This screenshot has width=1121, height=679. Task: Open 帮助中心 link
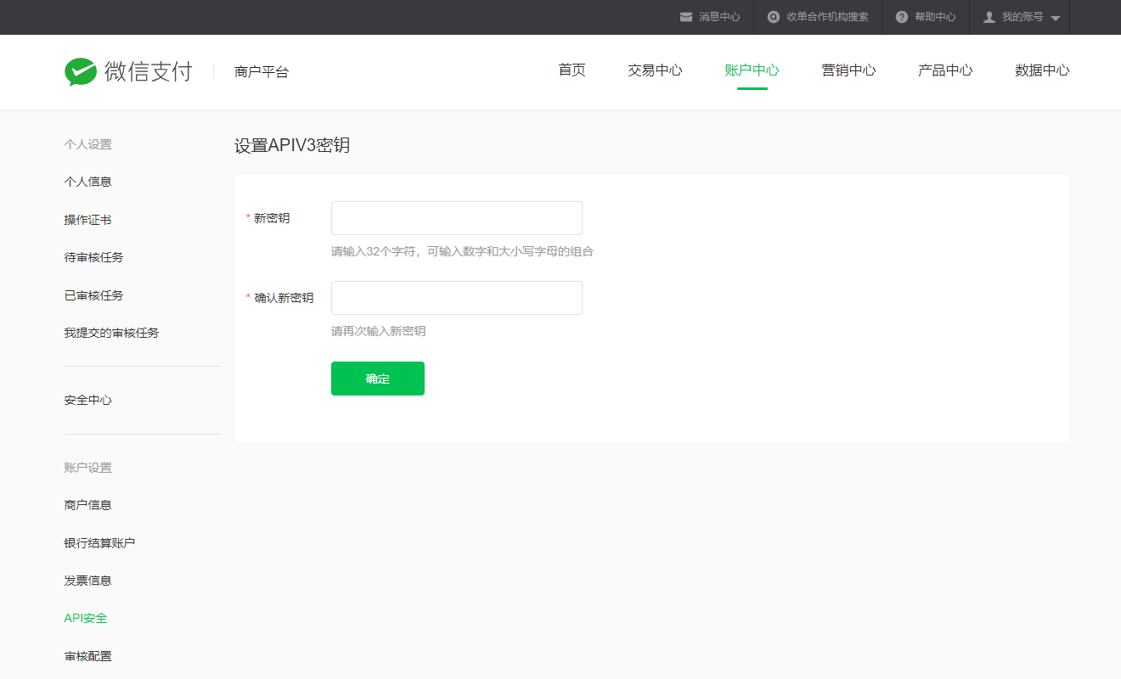pyautogui.click(x=935, y=17)
